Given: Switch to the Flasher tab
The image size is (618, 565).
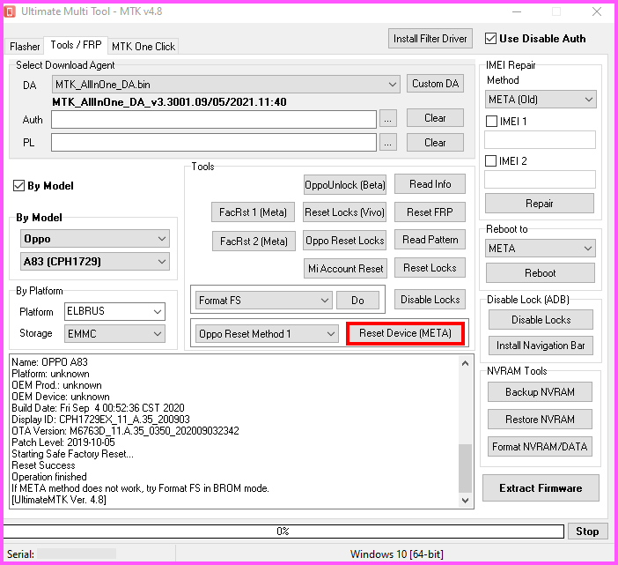Looking at the screenshot, I should point(26,47).
